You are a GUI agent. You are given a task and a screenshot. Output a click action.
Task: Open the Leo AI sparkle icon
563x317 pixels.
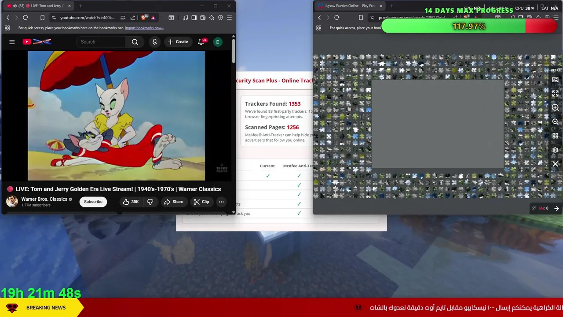(x=212, y=18)
